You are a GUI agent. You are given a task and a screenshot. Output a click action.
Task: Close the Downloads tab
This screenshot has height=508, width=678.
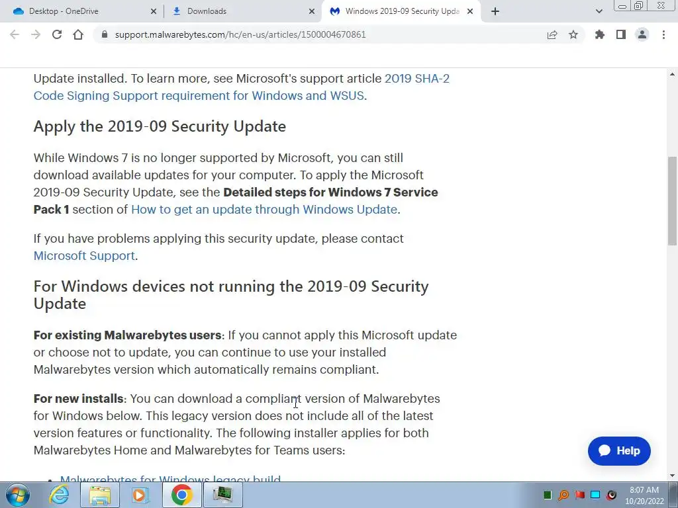tap(312, 11)
